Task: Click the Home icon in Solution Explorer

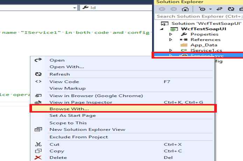Action: (x=185, y=9)
